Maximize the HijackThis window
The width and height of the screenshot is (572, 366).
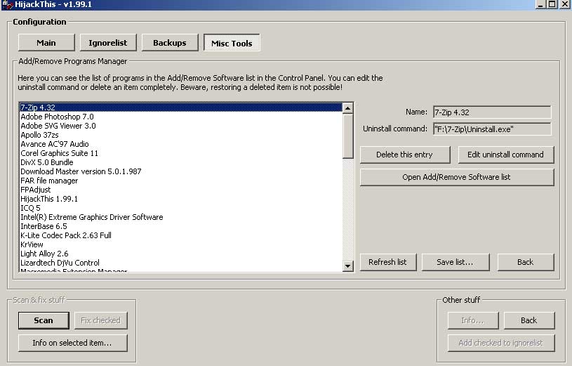[552, 4]
